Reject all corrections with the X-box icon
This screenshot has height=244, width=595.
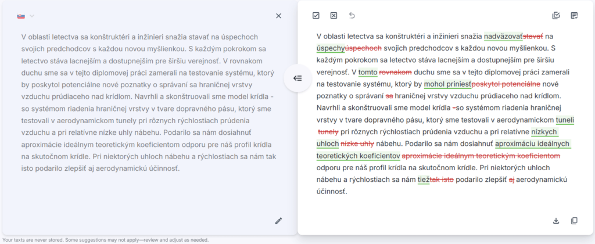click(x=334, y=16)
